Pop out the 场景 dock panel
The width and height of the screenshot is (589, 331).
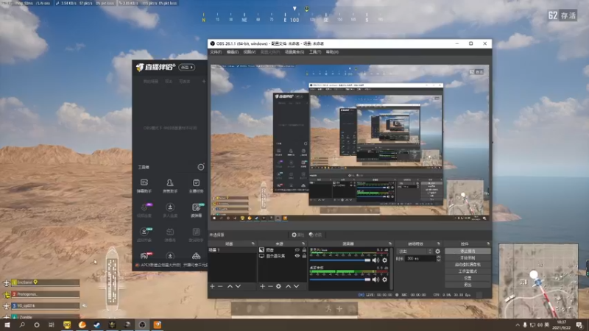pos(253,243)
